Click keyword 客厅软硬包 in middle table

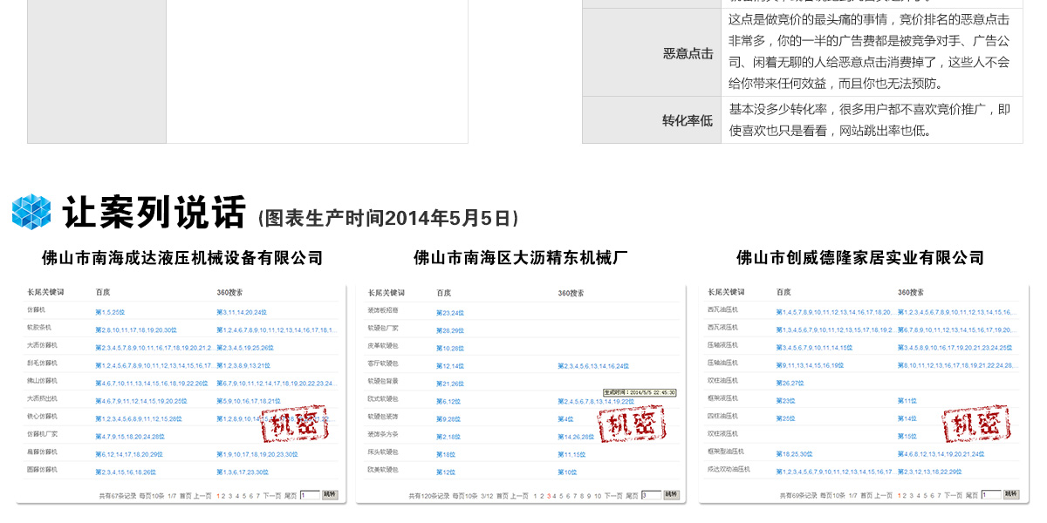point(383,363)
